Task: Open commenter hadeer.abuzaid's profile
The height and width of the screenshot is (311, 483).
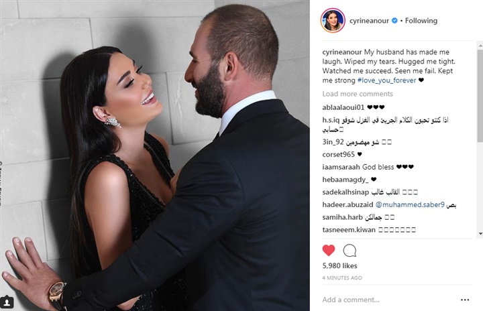Action: (x=347, y=205)
